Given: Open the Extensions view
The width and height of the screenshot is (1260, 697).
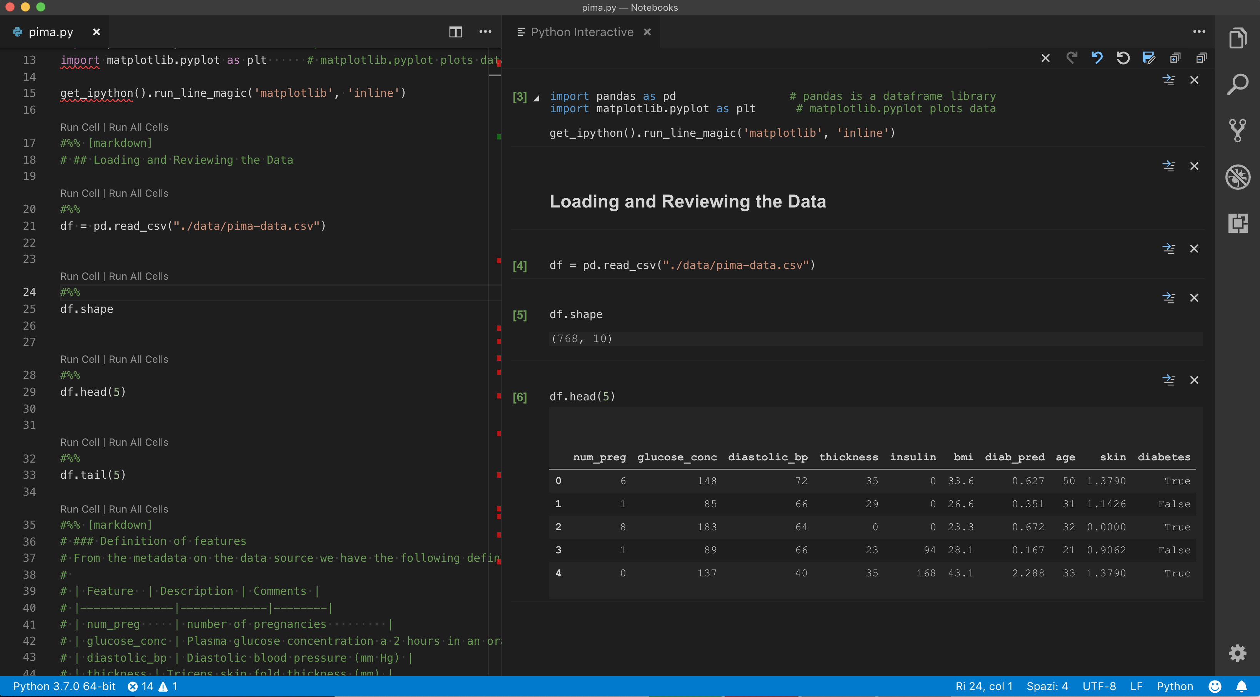Looking at the screenshot, I should click(1238, 223).
